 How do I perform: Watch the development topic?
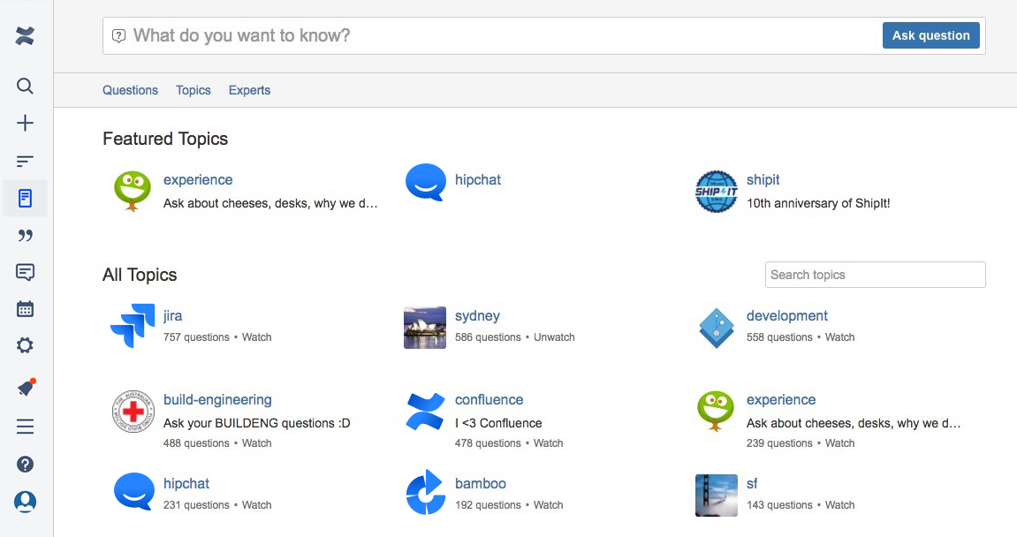tap(839, 337)
